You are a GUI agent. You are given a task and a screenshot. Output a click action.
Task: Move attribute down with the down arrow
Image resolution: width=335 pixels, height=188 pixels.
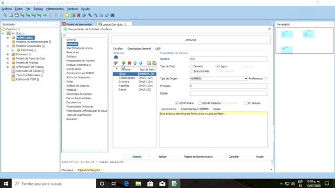click(141, 63)
